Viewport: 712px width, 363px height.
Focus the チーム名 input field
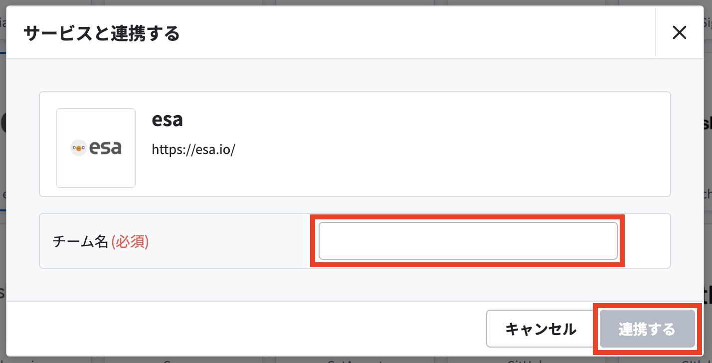pos(468,241)
